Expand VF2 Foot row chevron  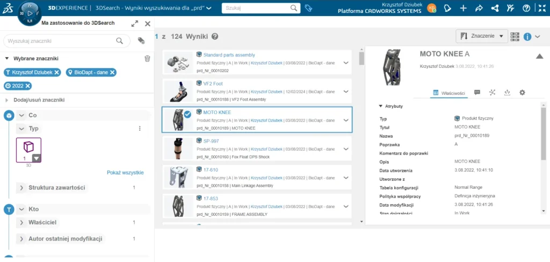346,91
